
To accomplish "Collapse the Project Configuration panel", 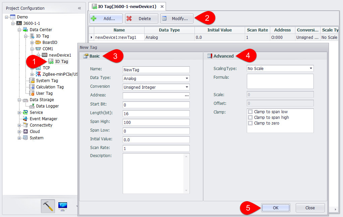I will (79, 8).
